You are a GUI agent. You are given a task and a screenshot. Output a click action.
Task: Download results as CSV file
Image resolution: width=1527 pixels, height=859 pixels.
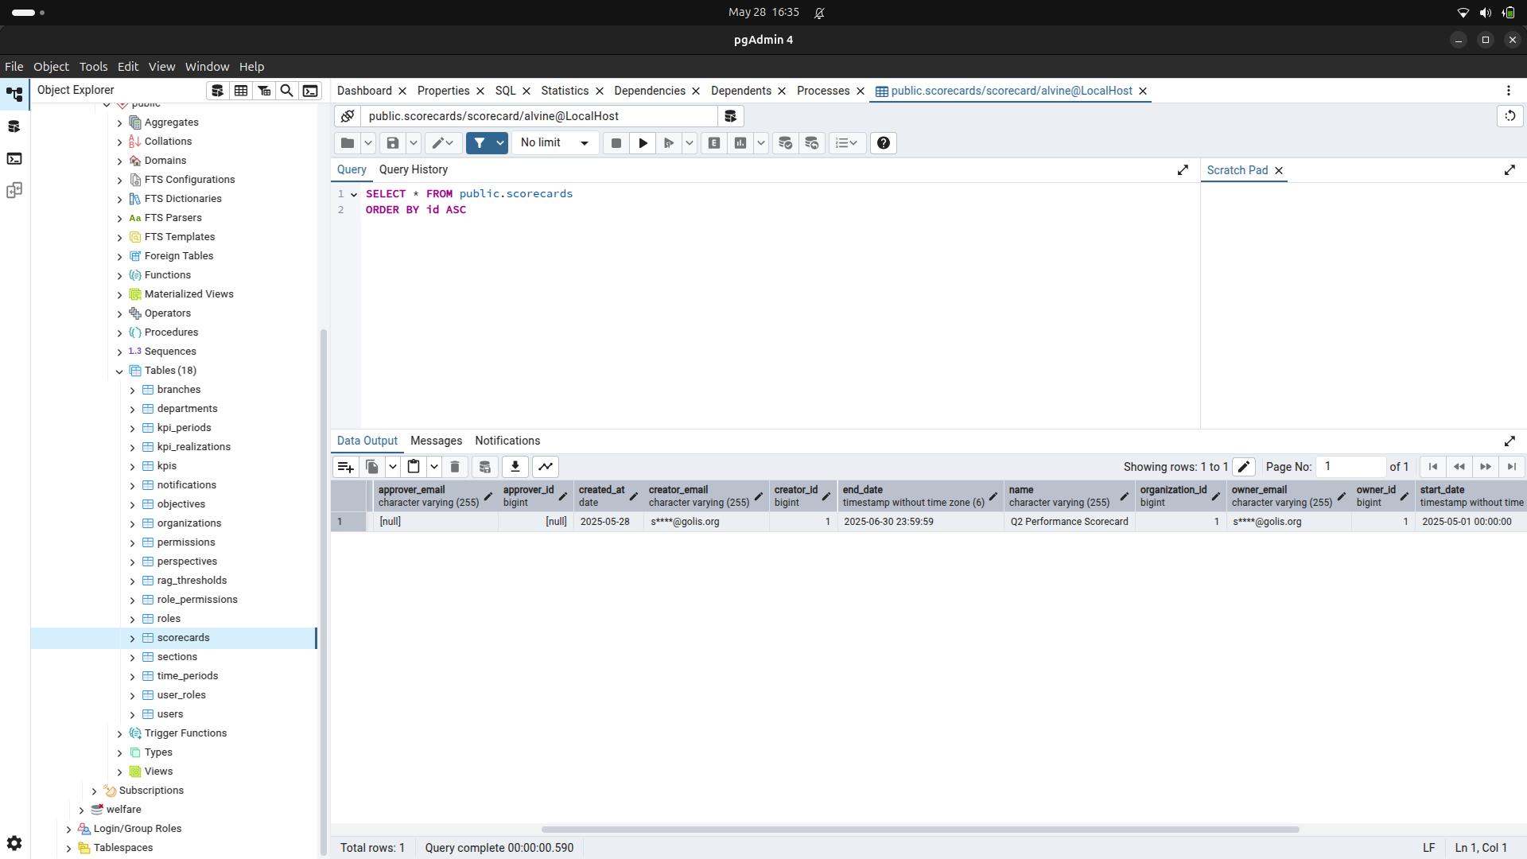[x=515, y=467]
